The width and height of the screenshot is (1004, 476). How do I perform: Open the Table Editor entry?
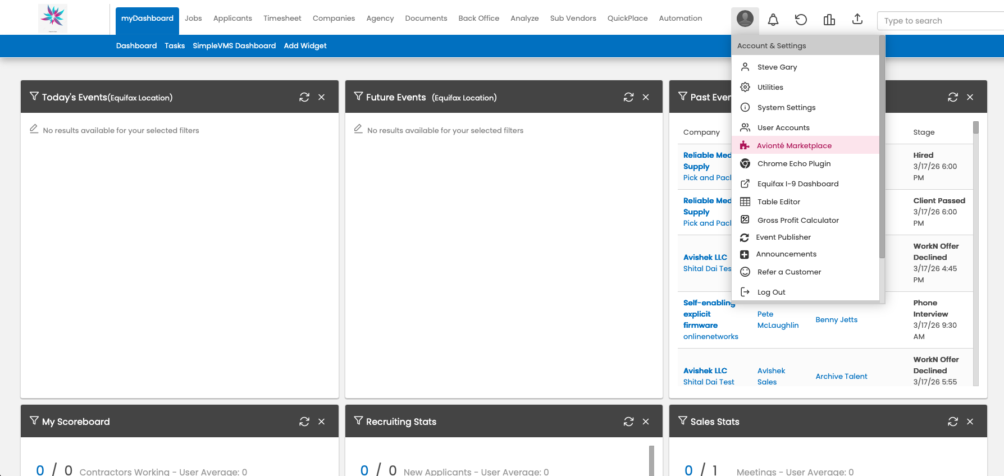click(x=805, y=202)
